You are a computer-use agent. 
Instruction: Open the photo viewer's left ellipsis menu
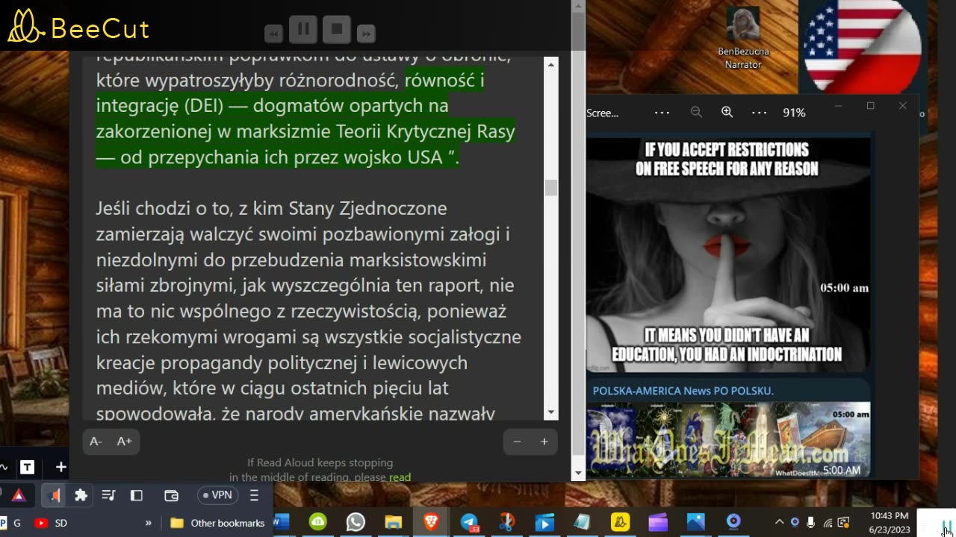662,113
